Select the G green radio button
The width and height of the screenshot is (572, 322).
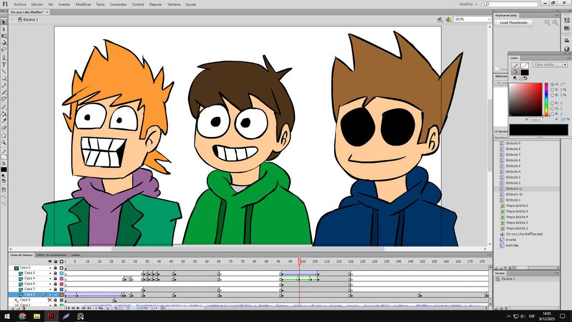(x=552, y=108)
